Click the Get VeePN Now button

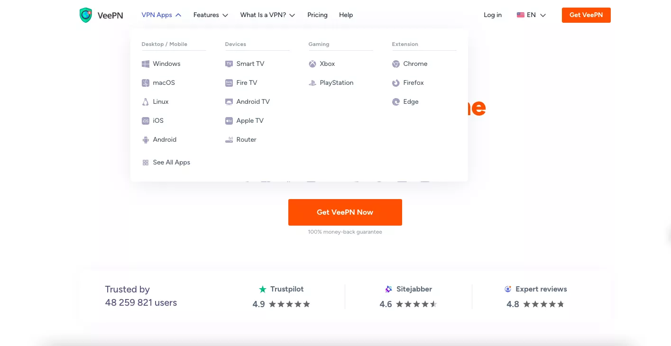pos(345,212)
